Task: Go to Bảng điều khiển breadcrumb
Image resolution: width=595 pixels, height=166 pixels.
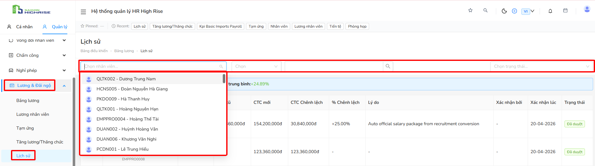Action: point(94,51)
